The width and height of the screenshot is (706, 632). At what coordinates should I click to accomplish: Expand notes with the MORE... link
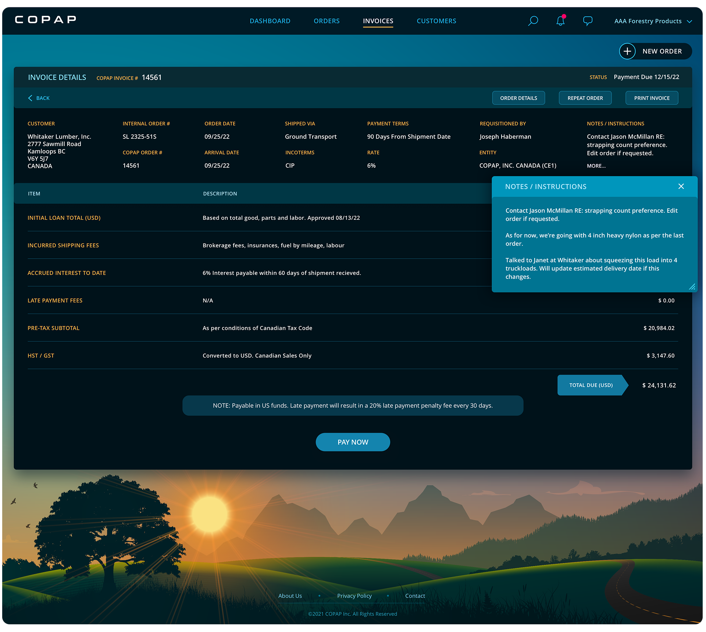[596, 166]
